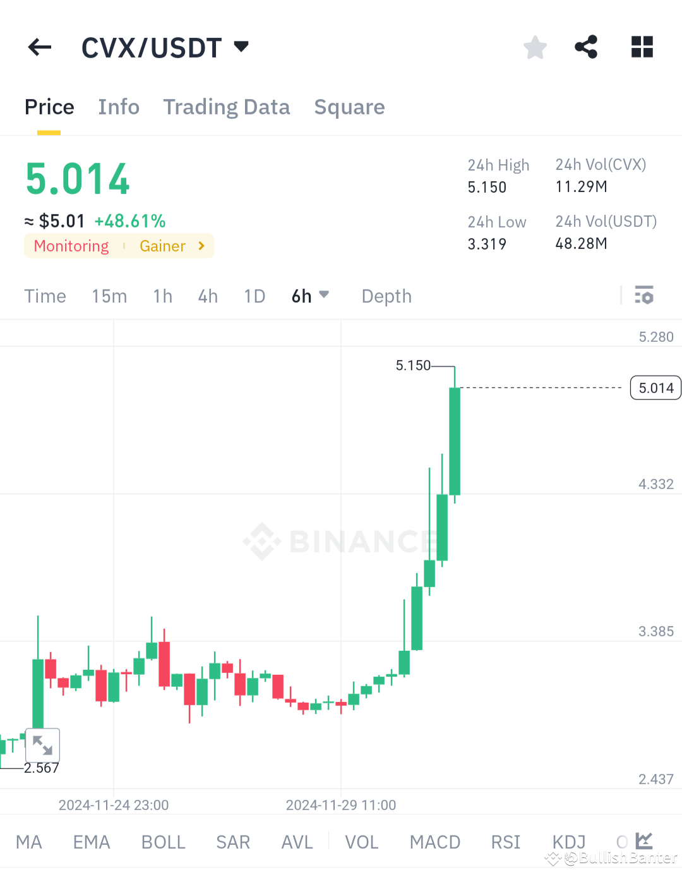Open the CVX/USDT pair selector dropdown

(x=166, y=47)
